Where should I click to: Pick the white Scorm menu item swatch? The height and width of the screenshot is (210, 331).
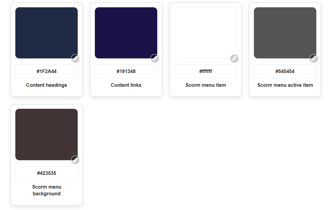click(x=205, y=33)
